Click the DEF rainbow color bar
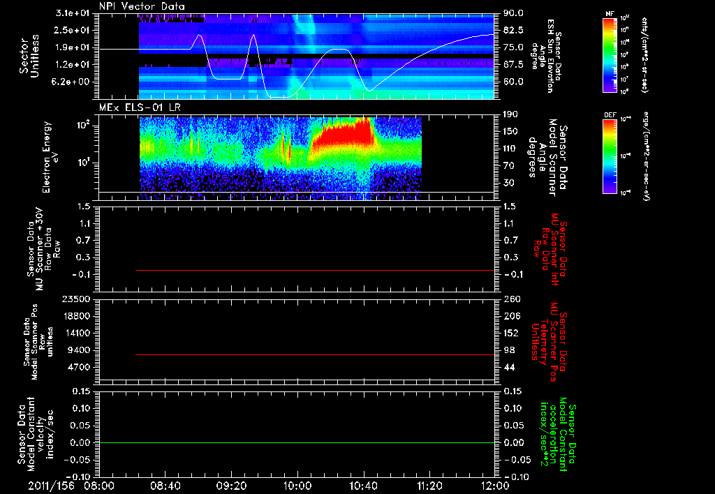The image size is (715, 494). click(x=610, y=156)
